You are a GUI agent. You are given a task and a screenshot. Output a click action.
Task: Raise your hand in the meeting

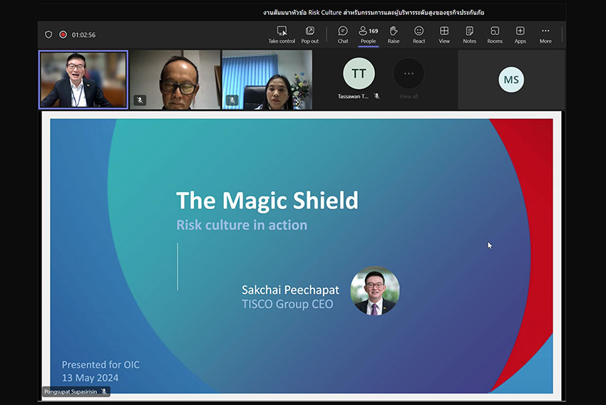[394, 34]
